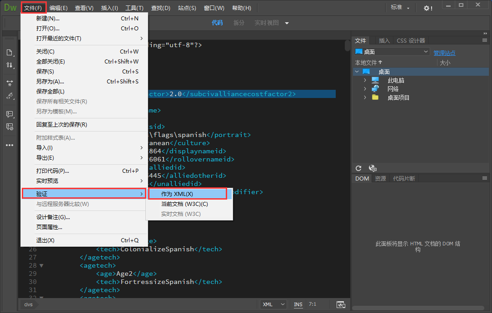This screenshot has height=313, width=492.
Task: Click the Apply Comment icon
Action: coord(10,114)
